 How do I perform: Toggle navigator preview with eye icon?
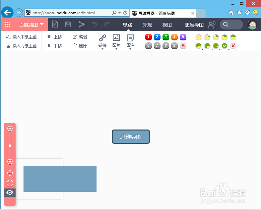(x=10, y=192)
